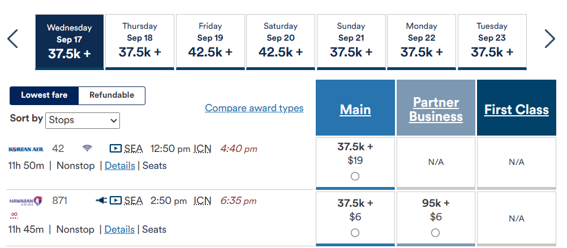View Seats for Hawaiian flight 871
Viewport: 567px width, 248px height.
pyautogui.click(x=154, y=229)
